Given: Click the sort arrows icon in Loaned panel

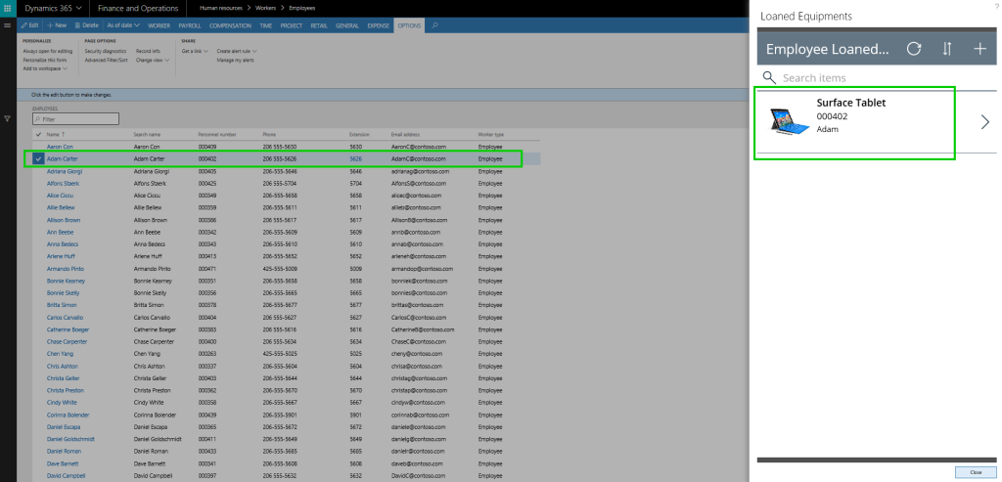Looking at the screenshot, I should [x=946, y=49].
